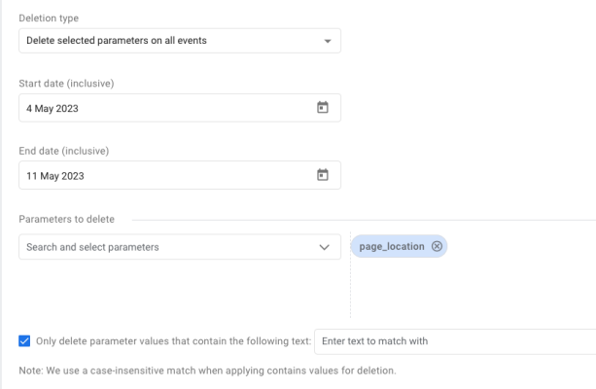Click the checkbox label about parameter values
Screen dimensions: 596x389
(x=173, y=341)
